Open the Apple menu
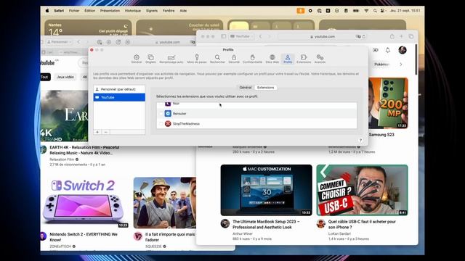 (47, 11)
